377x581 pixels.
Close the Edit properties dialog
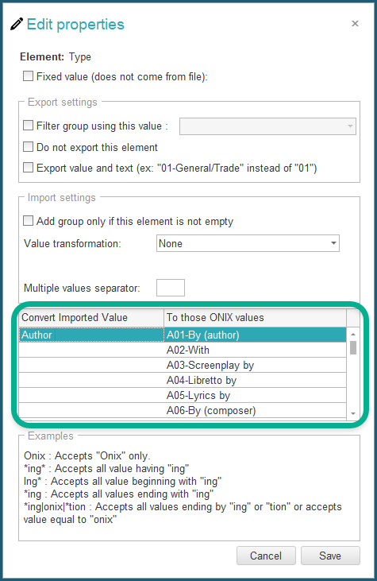click(x=355, y=24)
